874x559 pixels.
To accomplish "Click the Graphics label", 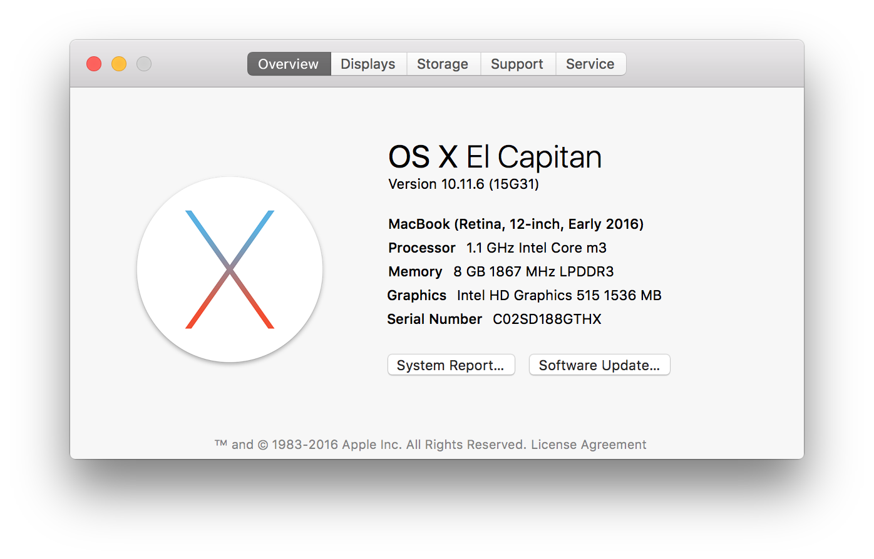I will 417,295.
